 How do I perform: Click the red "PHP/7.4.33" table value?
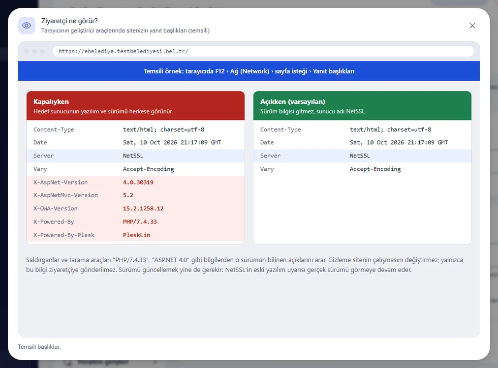coord(140,222)
